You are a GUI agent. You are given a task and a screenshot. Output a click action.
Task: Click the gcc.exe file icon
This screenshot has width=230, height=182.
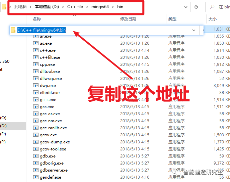point(35,107)
